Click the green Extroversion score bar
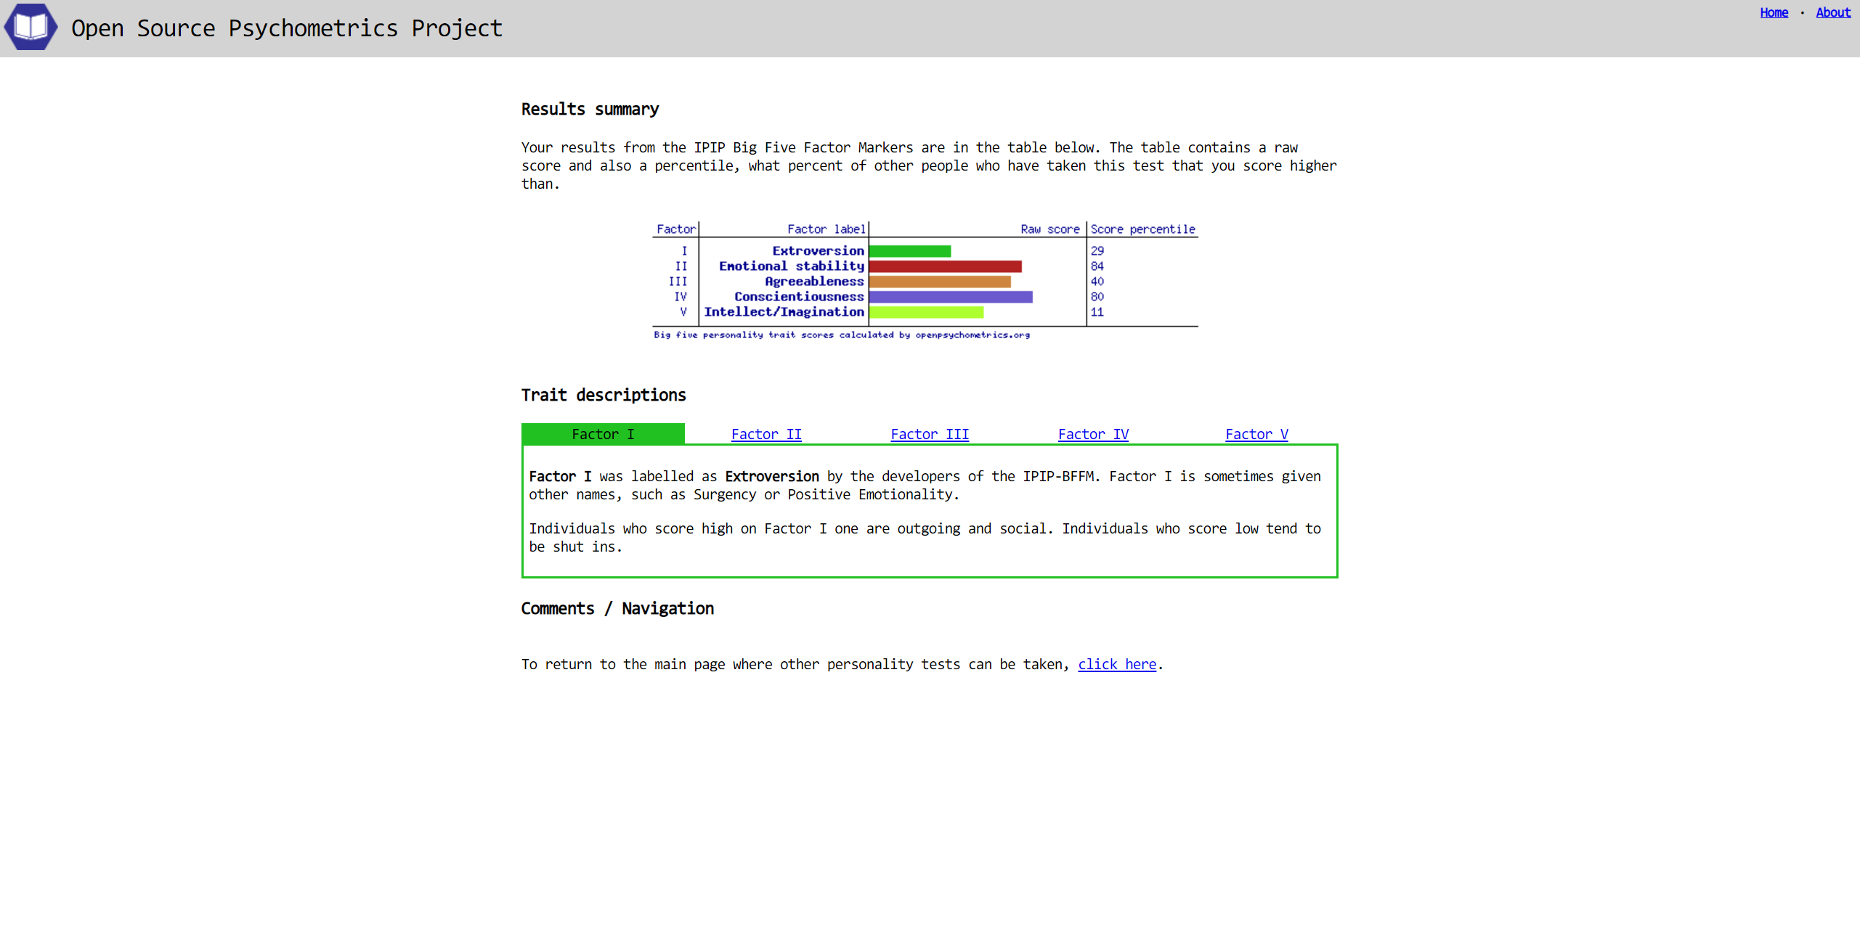The height and width of the screenshot is (945, 1860). click(x=909, y=251)
